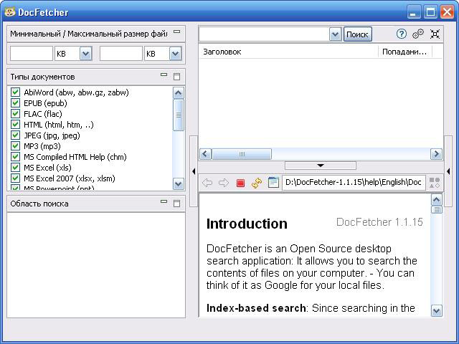The height and width of the screenshot is (344, 459).
Task: Sort results by Заголовок column
Action: (x=288, y=52)
